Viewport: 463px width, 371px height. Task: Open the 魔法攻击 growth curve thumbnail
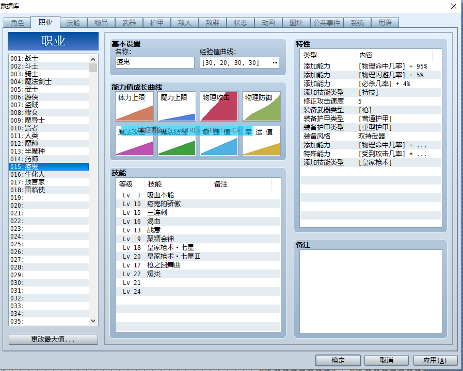[134, 141]
